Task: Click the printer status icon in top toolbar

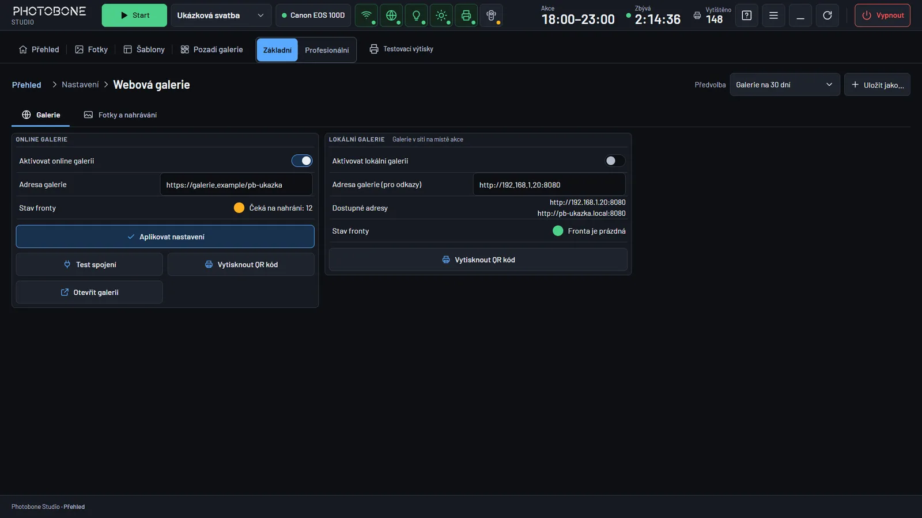Action: pyautogui.click(x=466, y=16)
